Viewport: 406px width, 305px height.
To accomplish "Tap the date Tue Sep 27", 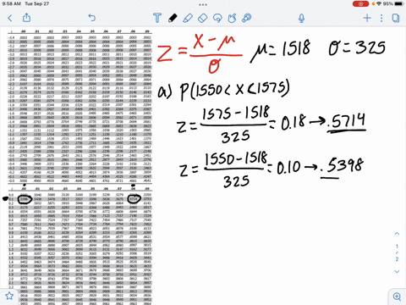I will [x=36, y=3].
